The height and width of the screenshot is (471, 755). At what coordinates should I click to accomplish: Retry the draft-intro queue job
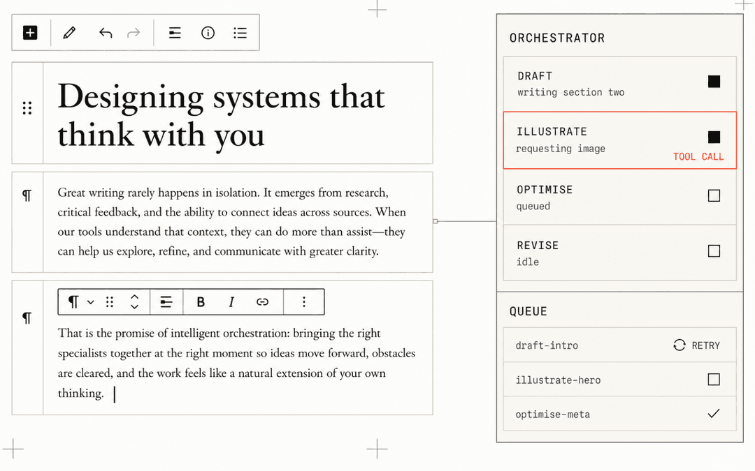point(697,345)
